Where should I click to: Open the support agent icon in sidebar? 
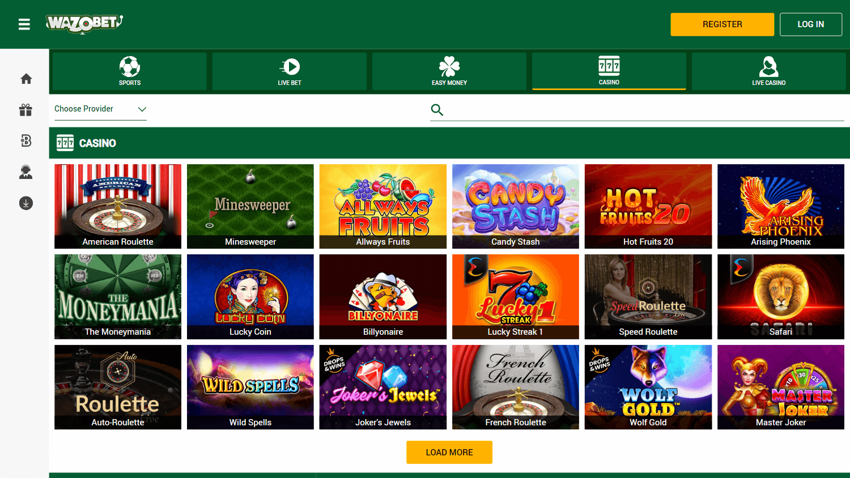click(26, 172)
